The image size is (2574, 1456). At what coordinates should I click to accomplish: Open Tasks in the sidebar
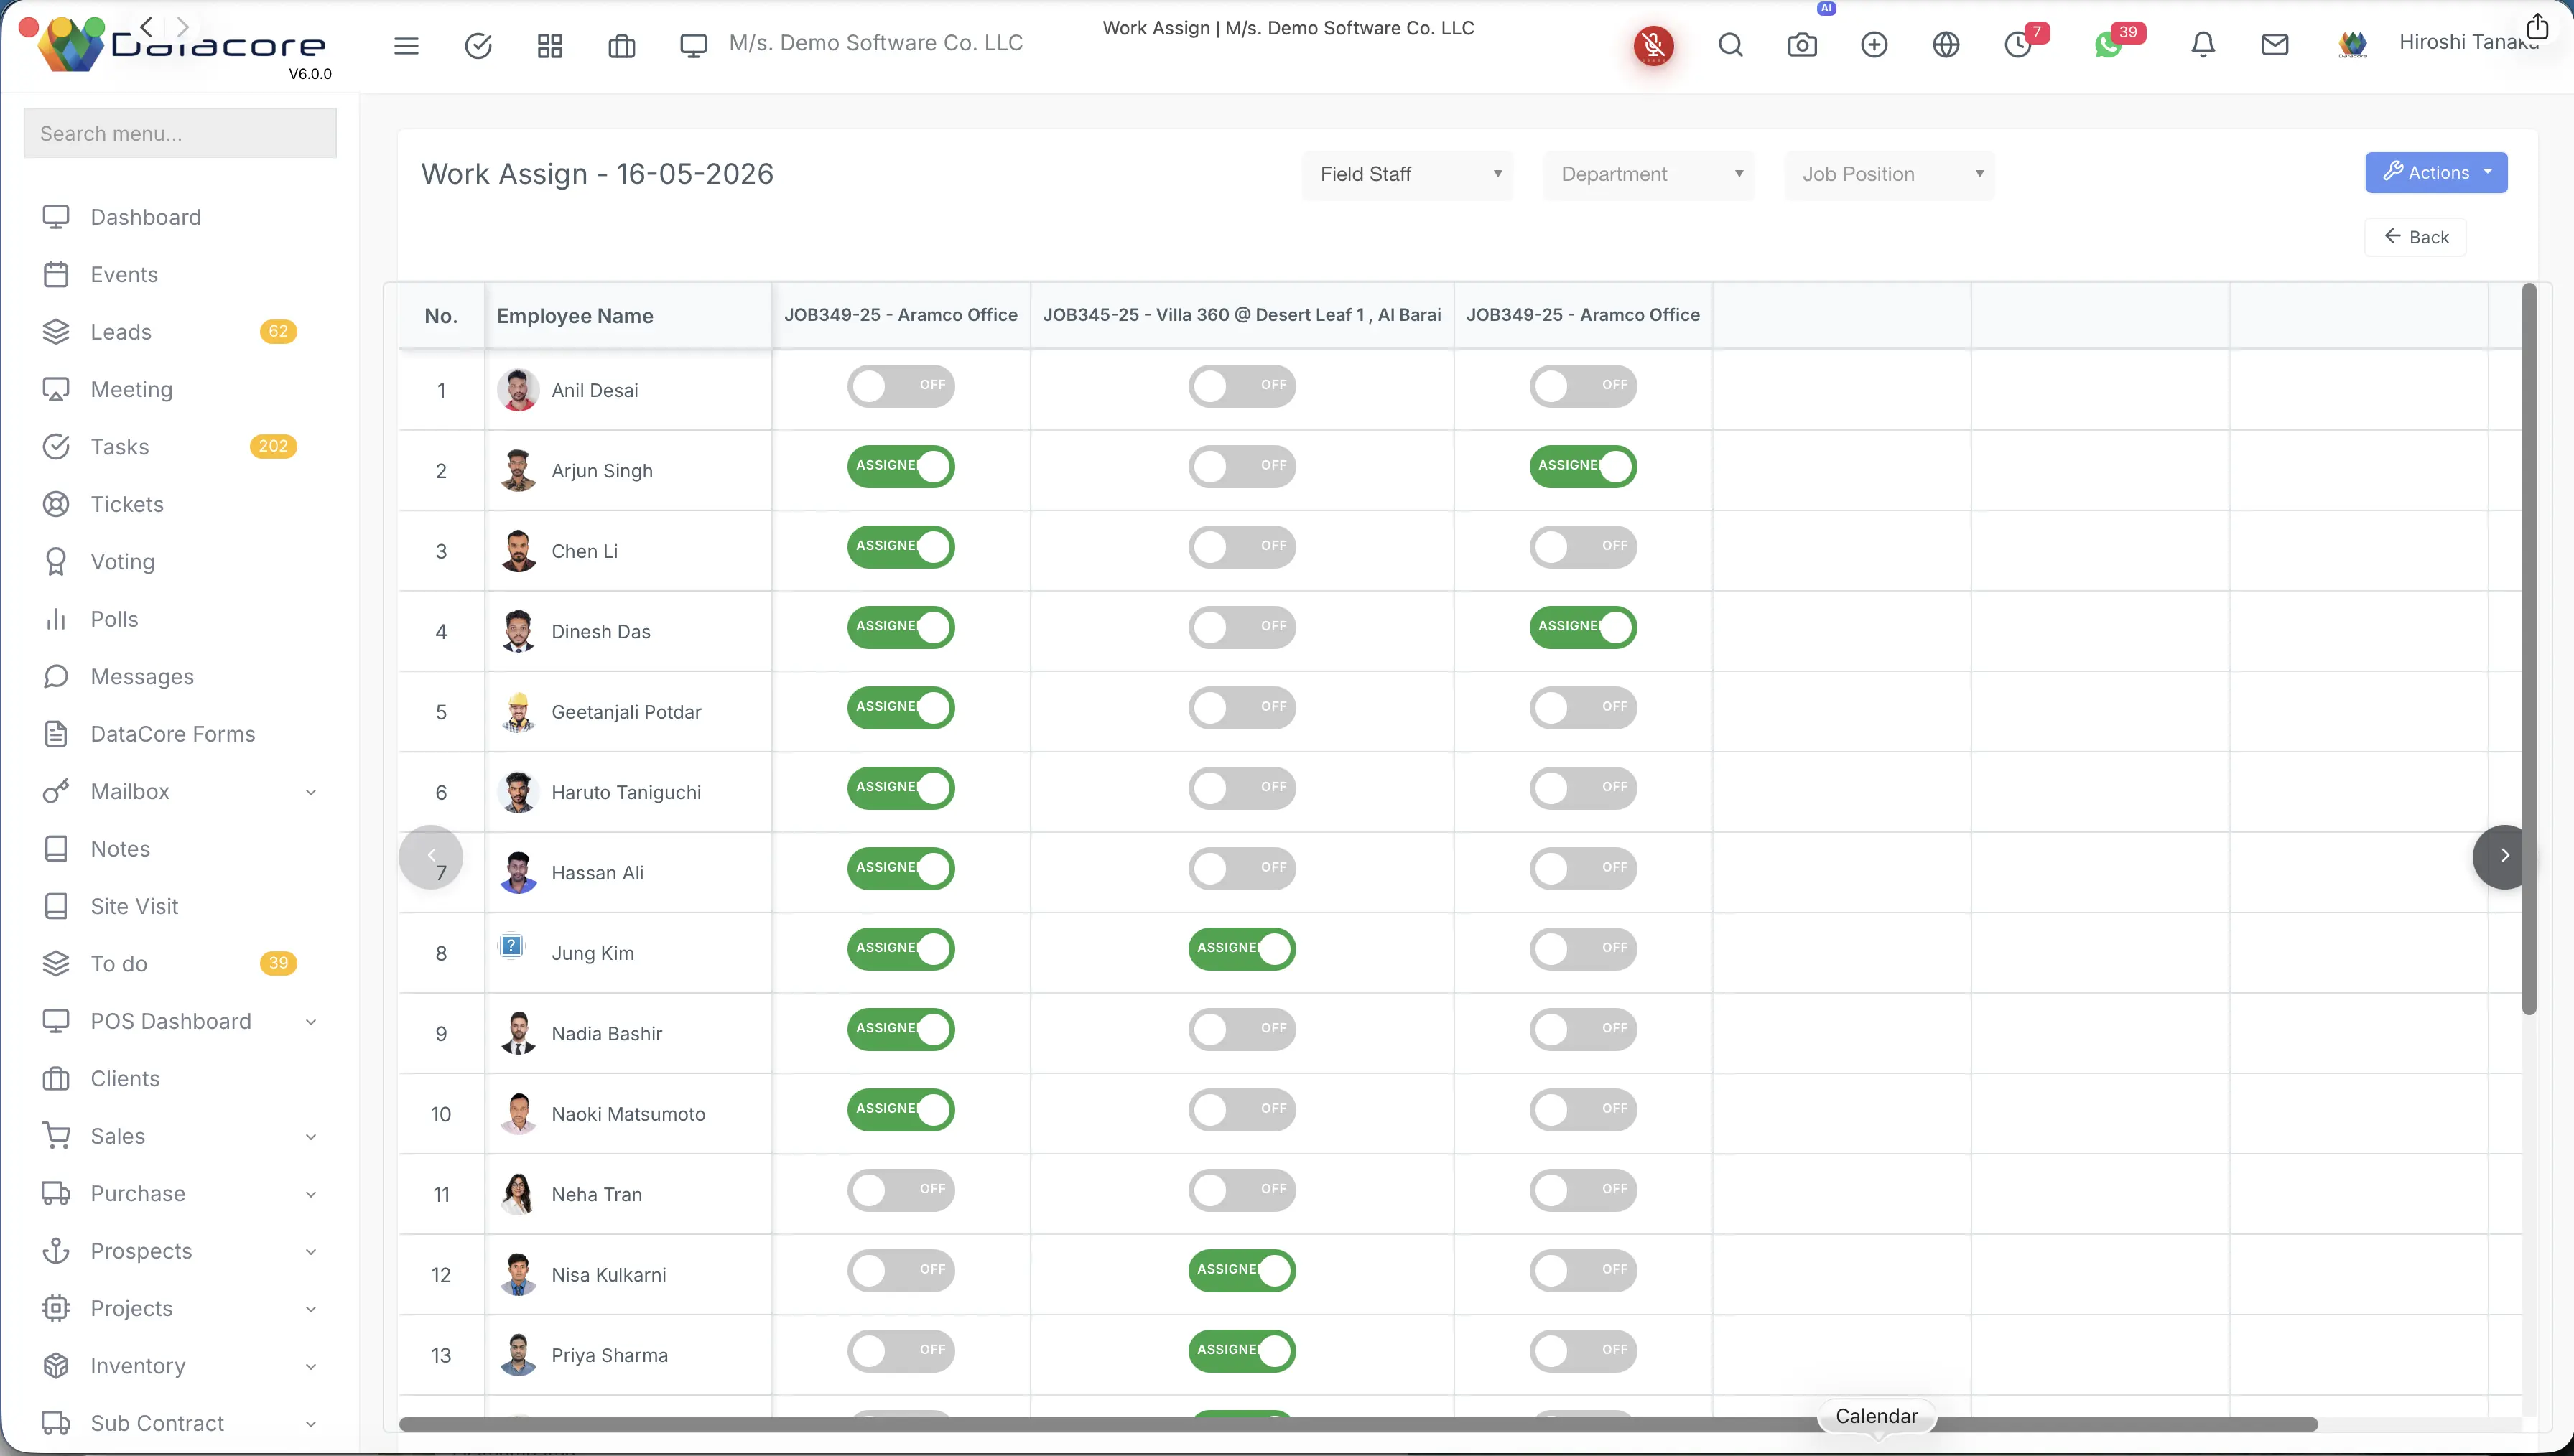click(x=120, y=447)
